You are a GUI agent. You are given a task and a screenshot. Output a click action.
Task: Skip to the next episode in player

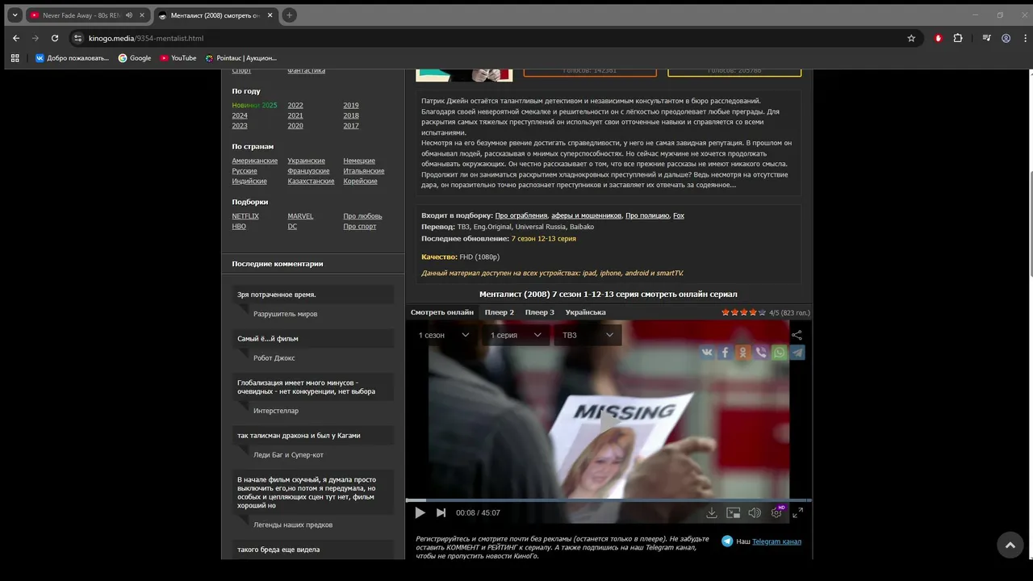click(x=441, y=512)
